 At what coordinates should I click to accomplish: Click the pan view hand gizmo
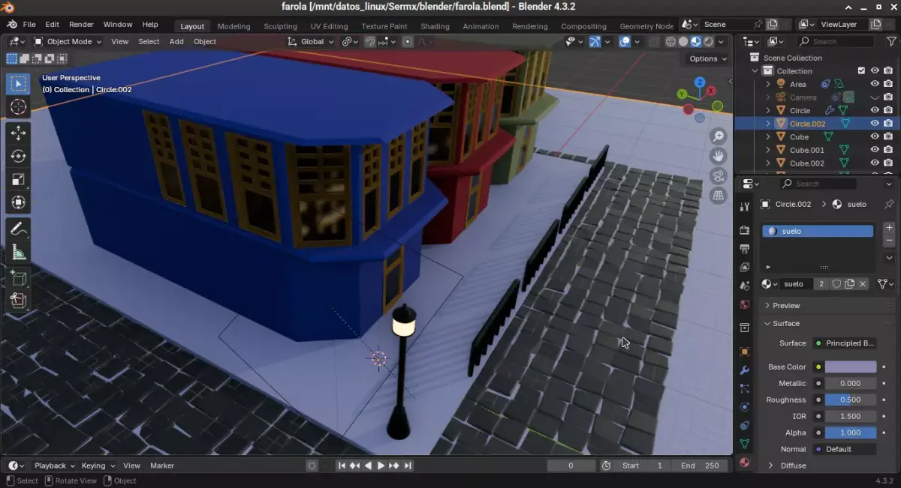point(719,156)
